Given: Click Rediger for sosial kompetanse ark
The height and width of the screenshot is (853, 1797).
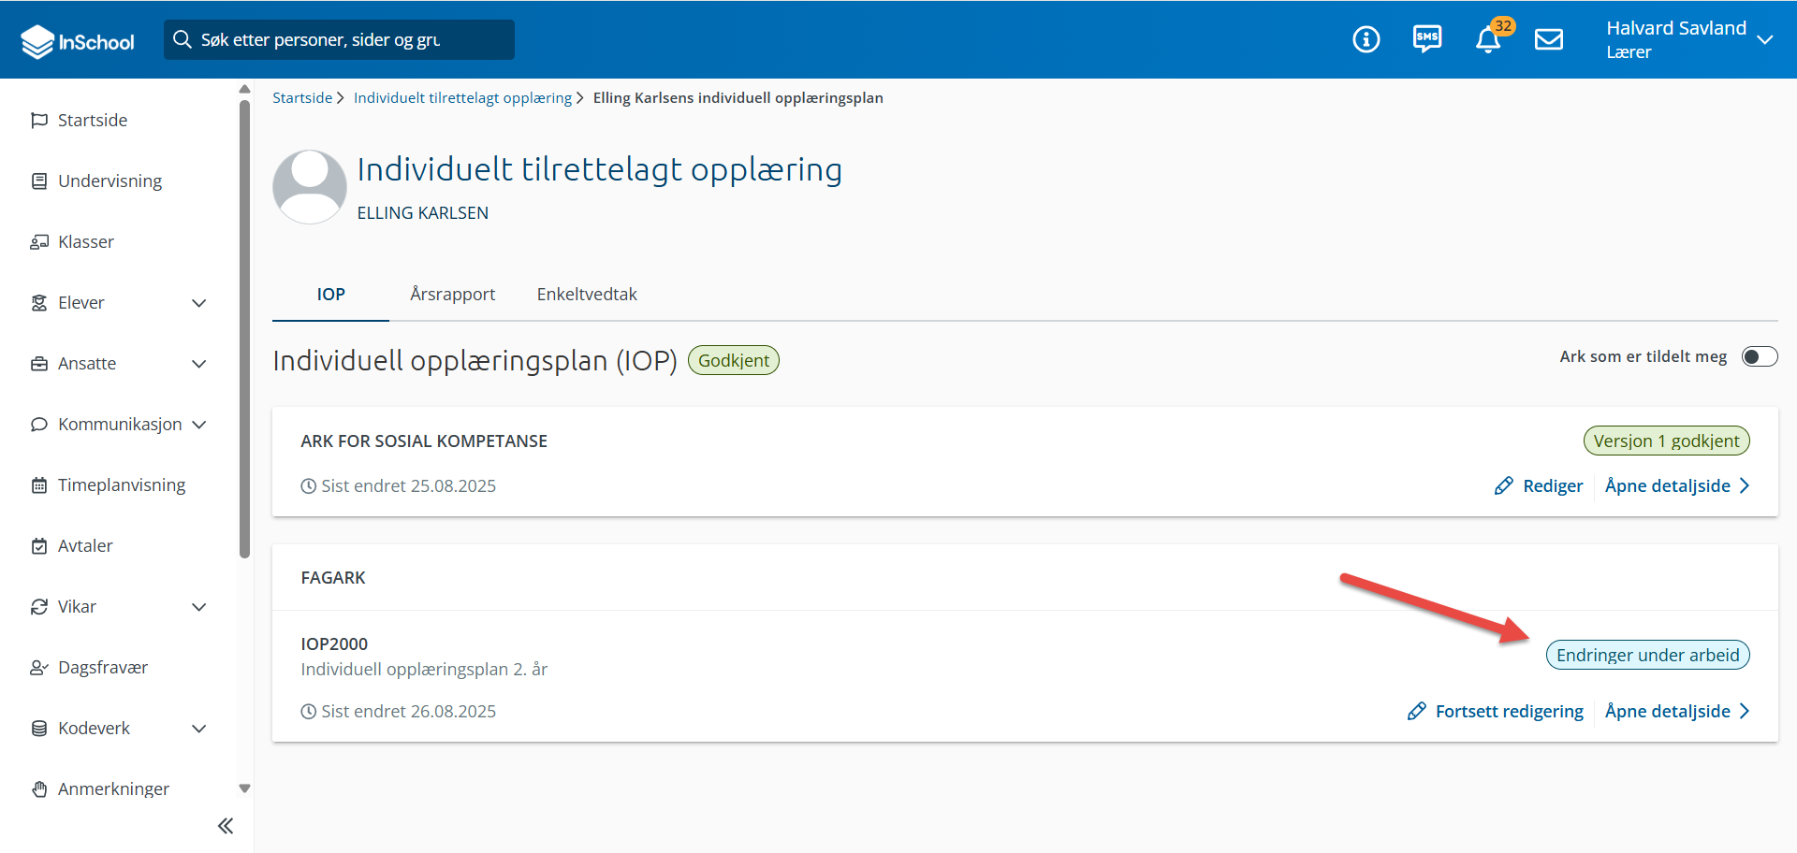Looking at the screenshot, I should (x=1539, y=485).
